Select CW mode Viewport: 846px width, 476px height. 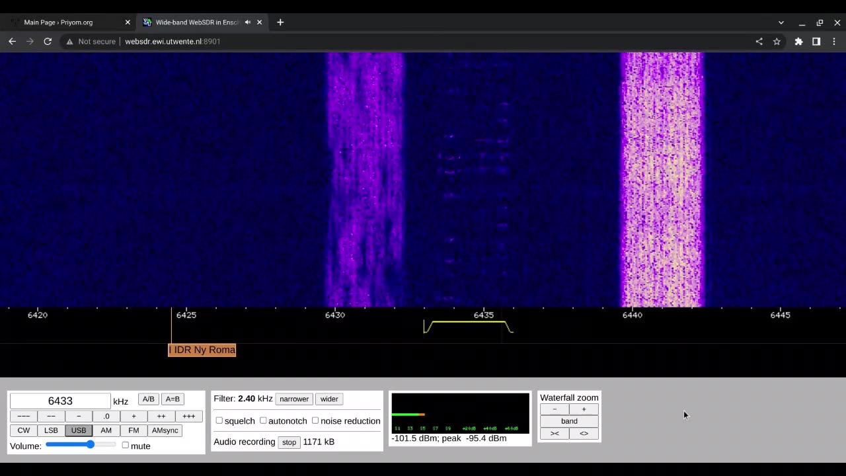click(23, 430)
